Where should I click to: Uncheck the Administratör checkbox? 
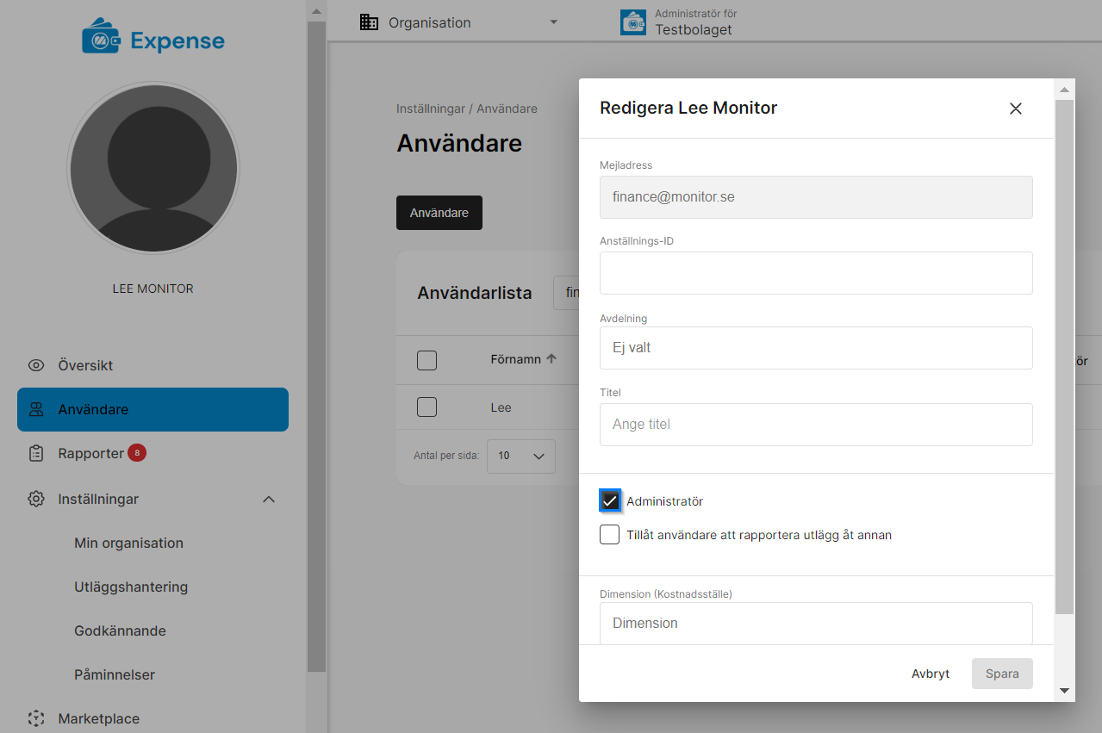(x=610, y=501)
